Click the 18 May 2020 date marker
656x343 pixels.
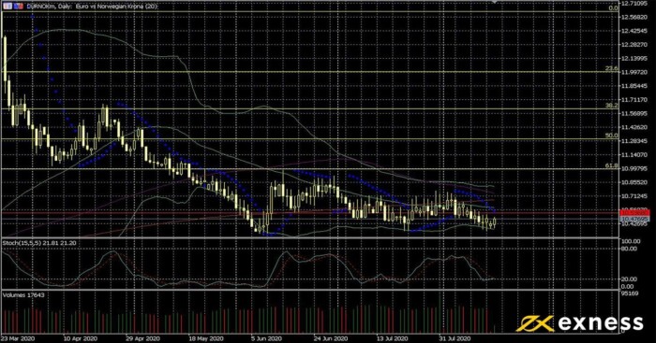click(205, 338)
